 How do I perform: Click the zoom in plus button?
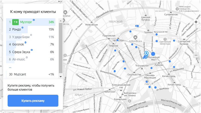click(196, 22)
